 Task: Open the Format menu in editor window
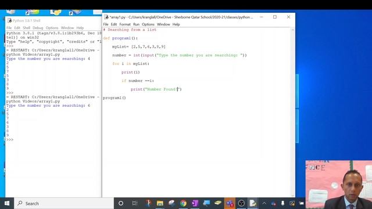pos(125,24)
